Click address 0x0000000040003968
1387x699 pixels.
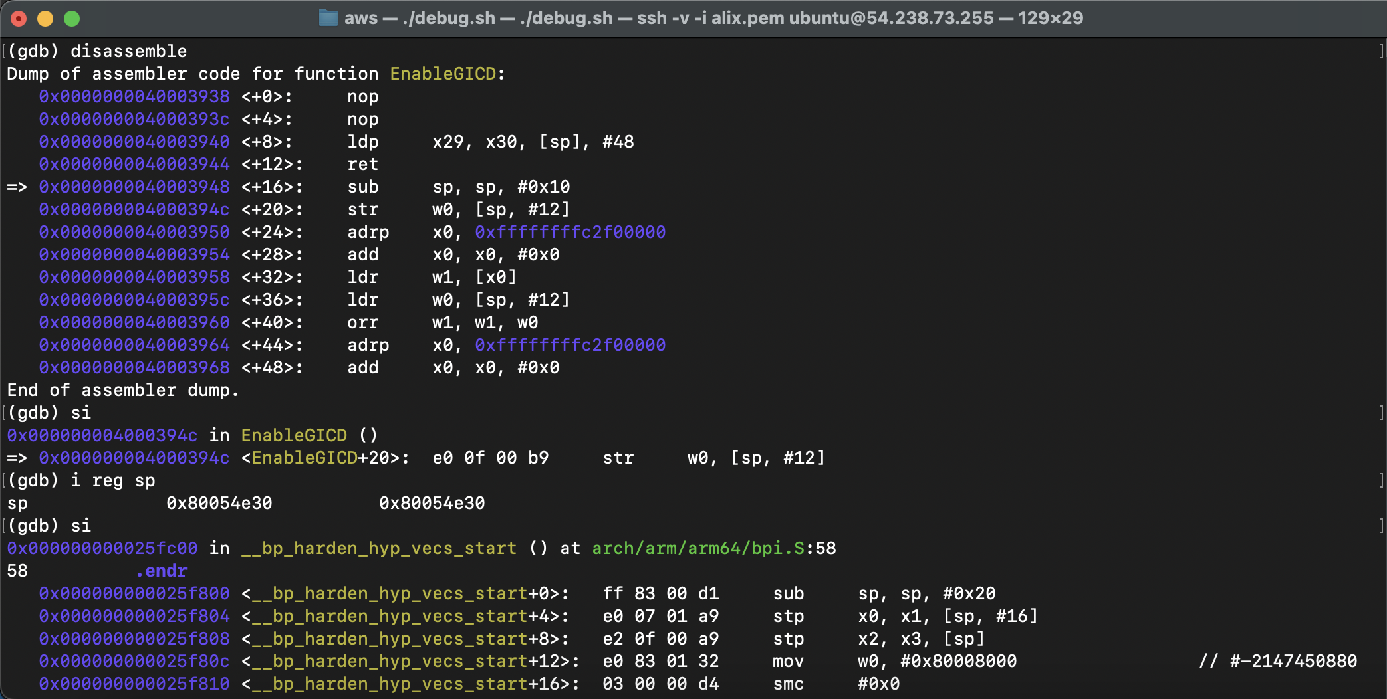[x=134, y=367]
